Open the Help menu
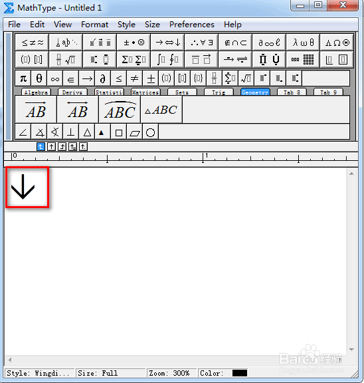 point(232,25)
